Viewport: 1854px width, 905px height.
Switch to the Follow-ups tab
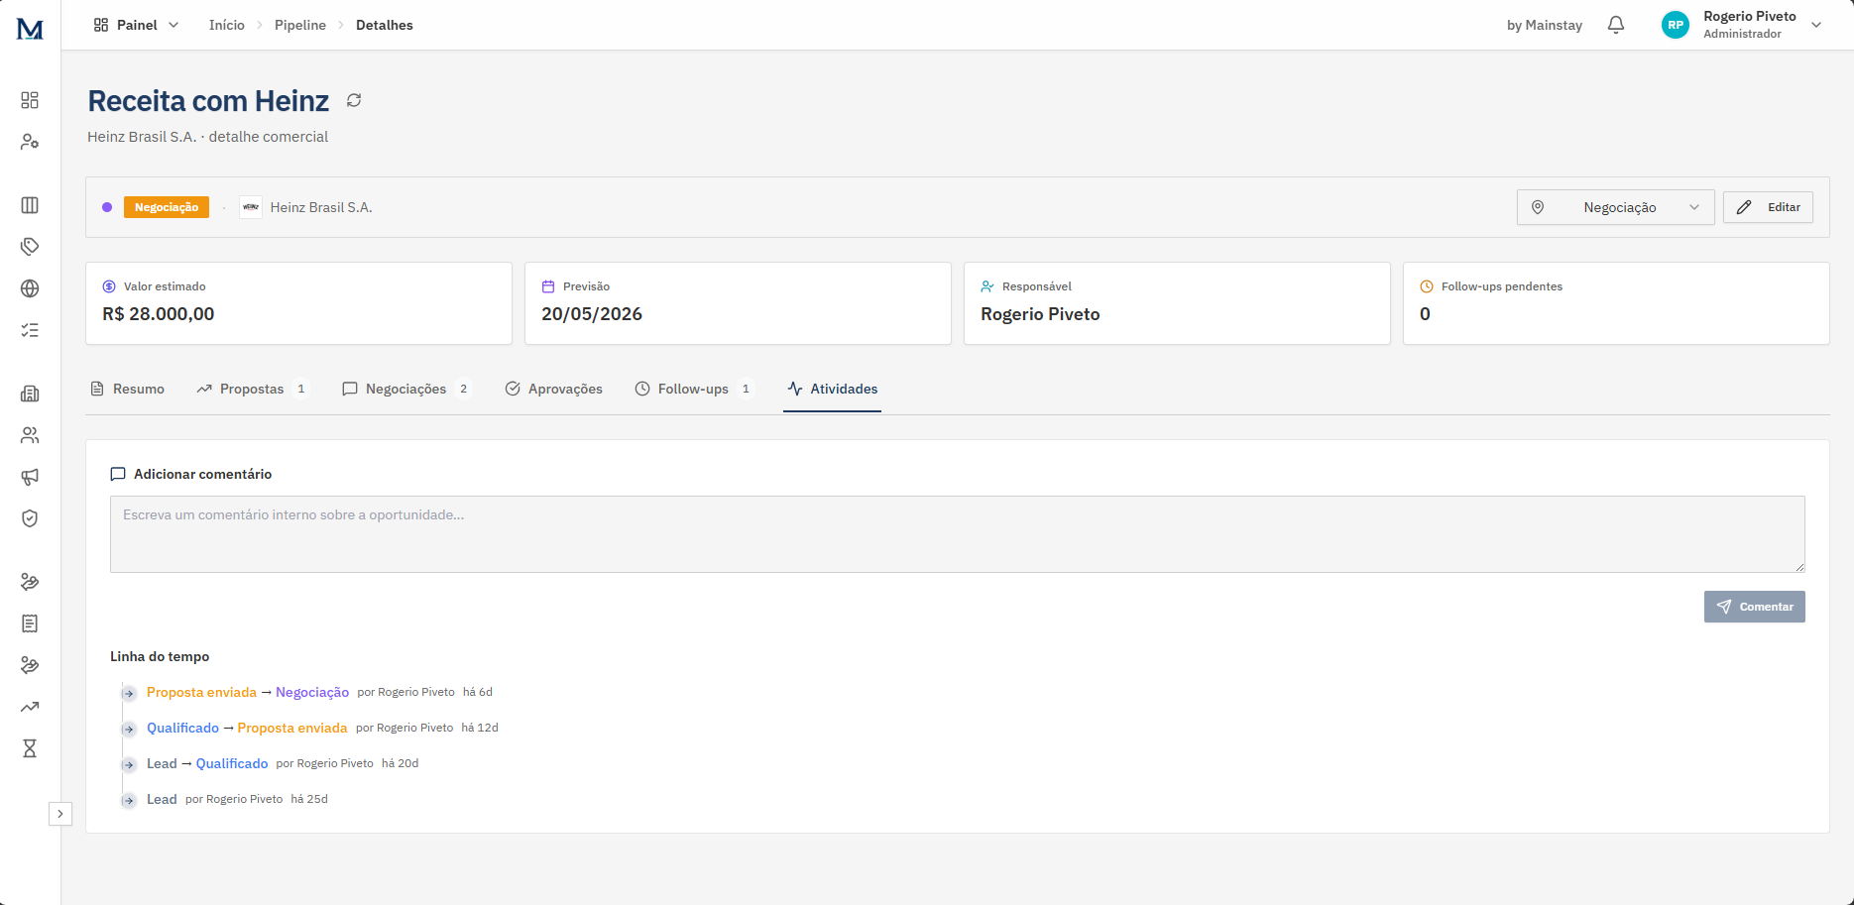pyautogui.click(x=694, y=389)
